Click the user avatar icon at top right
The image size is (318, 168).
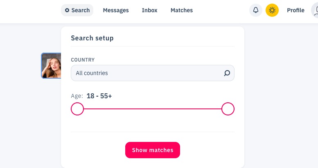point(315,10)
